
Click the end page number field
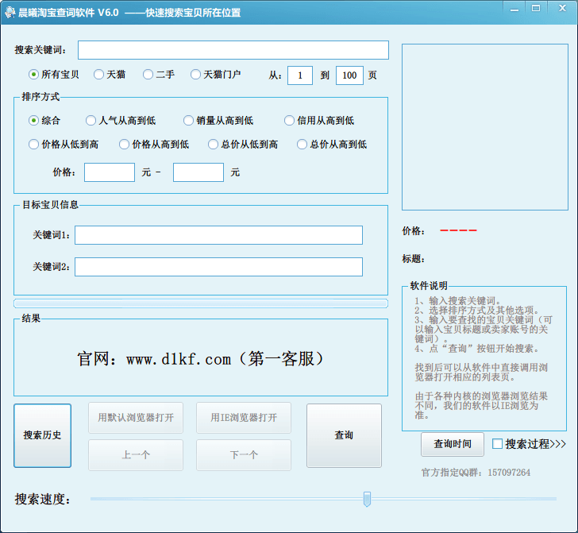[349, 75]
